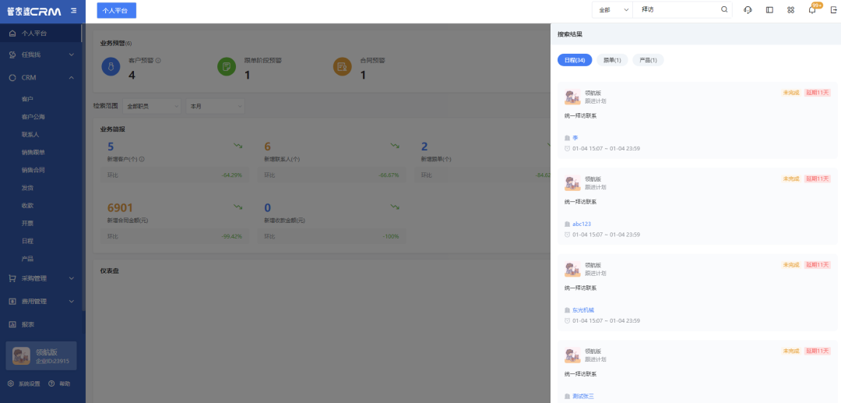Click company icon beside abc123
Viewport: 841px width, 403px height.
[568, 224]
